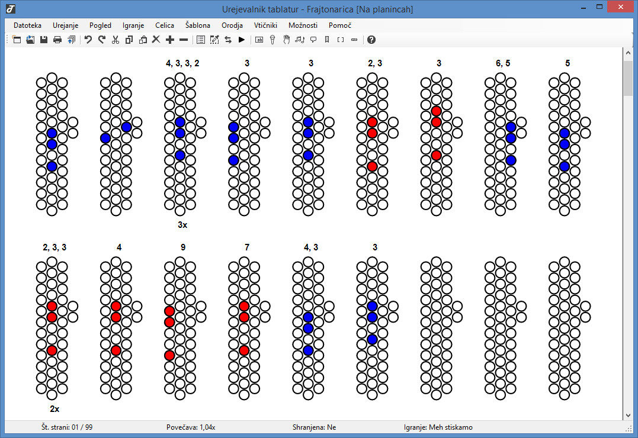
Task: Click the hand icon in toolbar
Action: click(287, 40)
